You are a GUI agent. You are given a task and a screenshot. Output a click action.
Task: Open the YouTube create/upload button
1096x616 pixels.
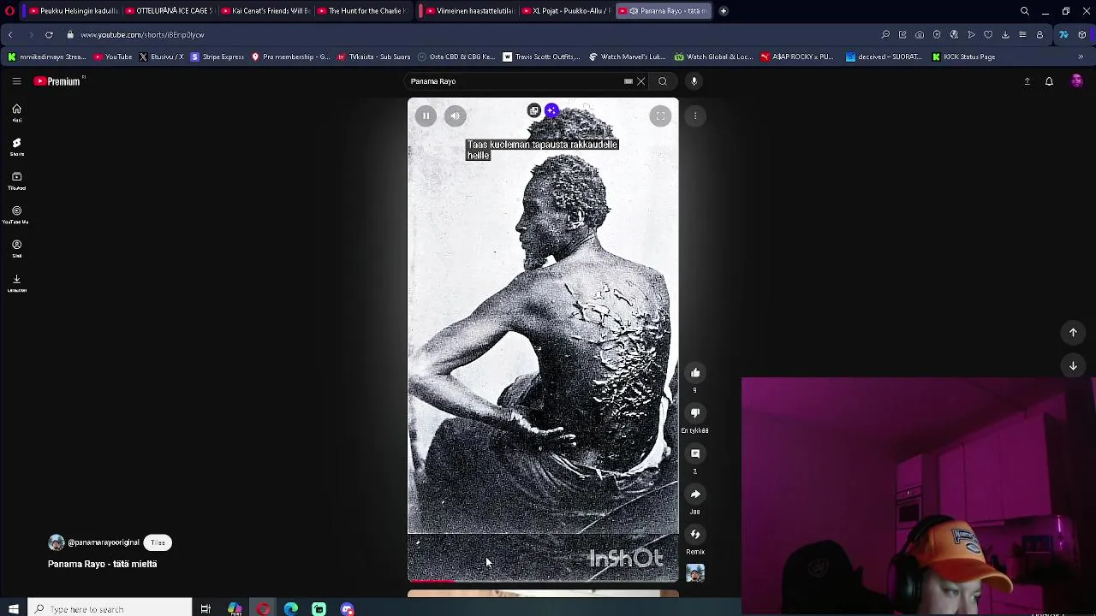pos(1027,81)
